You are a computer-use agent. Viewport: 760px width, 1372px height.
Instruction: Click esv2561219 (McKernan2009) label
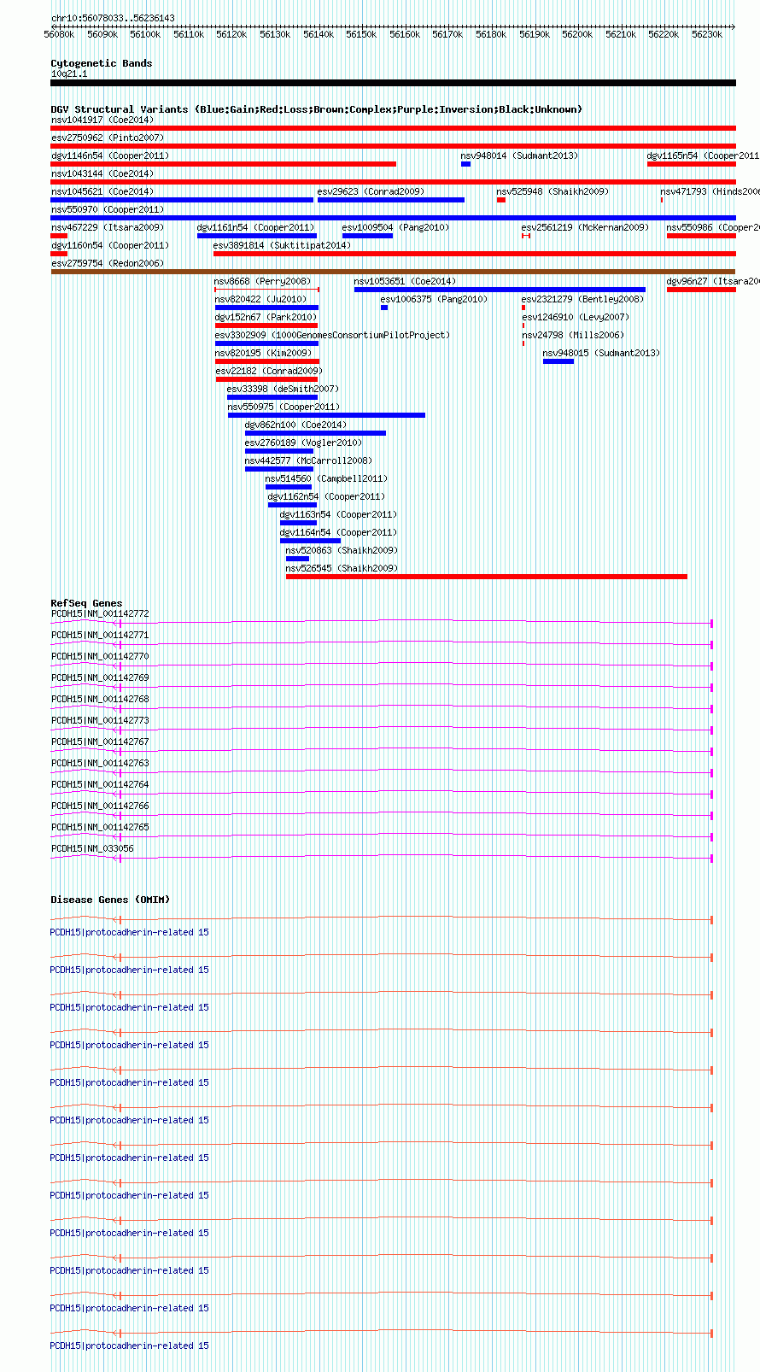point(585,227)
